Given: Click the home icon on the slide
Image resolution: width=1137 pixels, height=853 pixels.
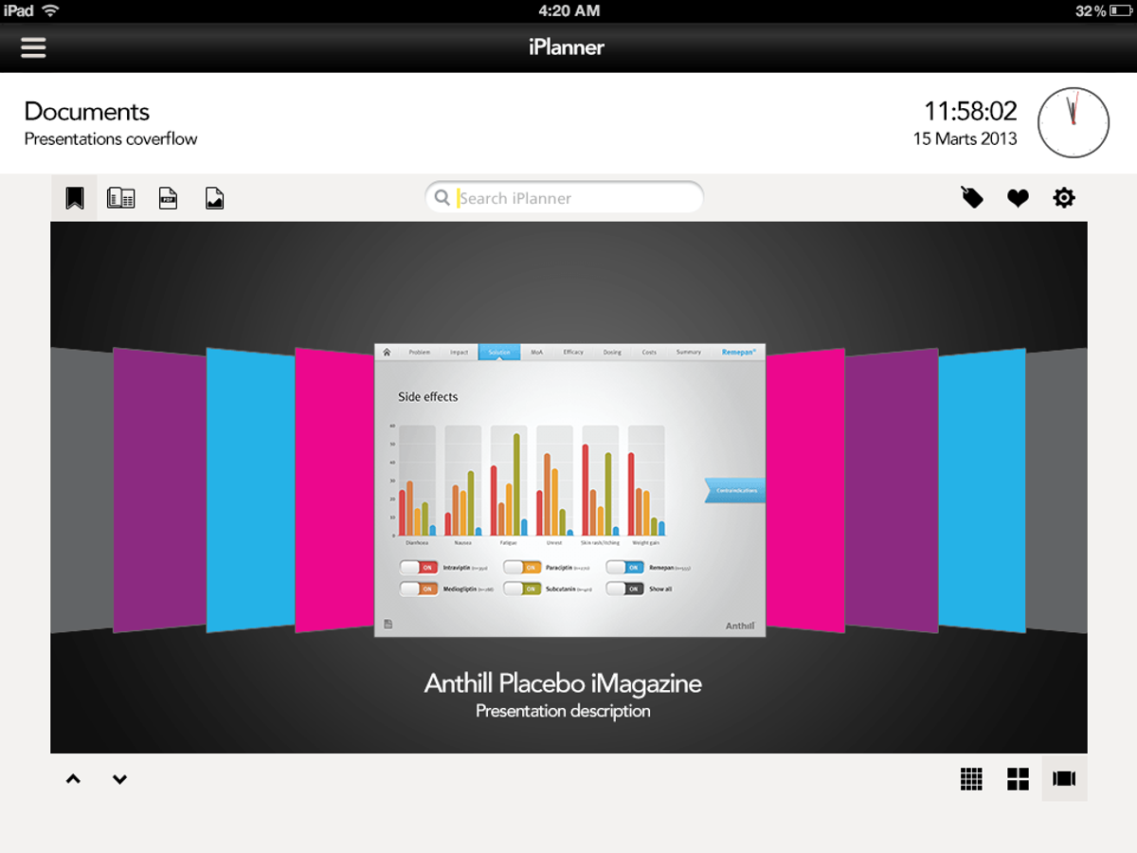Looking at the screenshot, I should (x=388, y=351).
